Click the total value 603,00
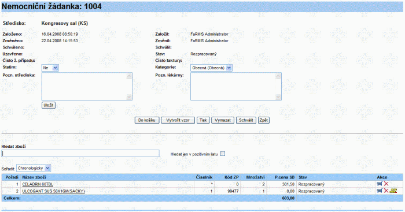405x212 pixels. [288, 198]
